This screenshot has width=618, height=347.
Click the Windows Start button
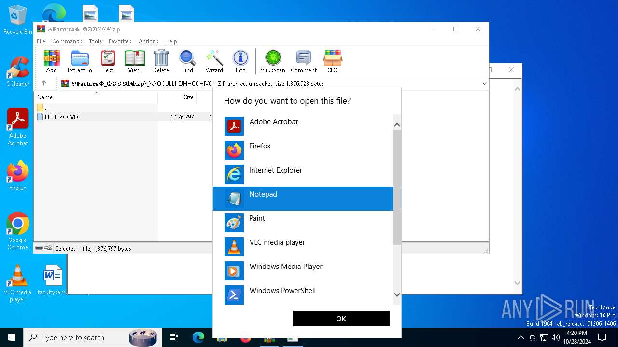12,337
